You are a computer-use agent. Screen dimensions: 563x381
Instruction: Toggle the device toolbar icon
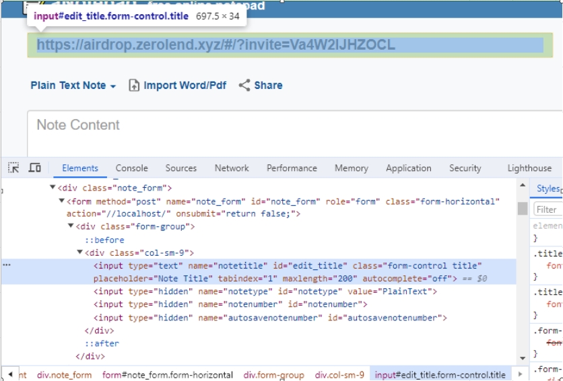(35, 168)
